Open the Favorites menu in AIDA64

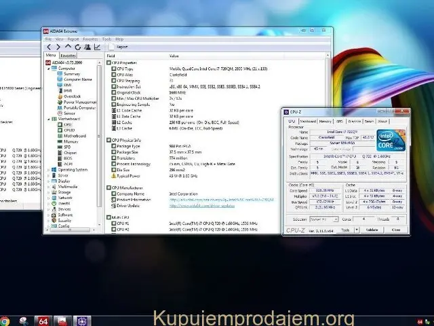[x=90, y=39]
